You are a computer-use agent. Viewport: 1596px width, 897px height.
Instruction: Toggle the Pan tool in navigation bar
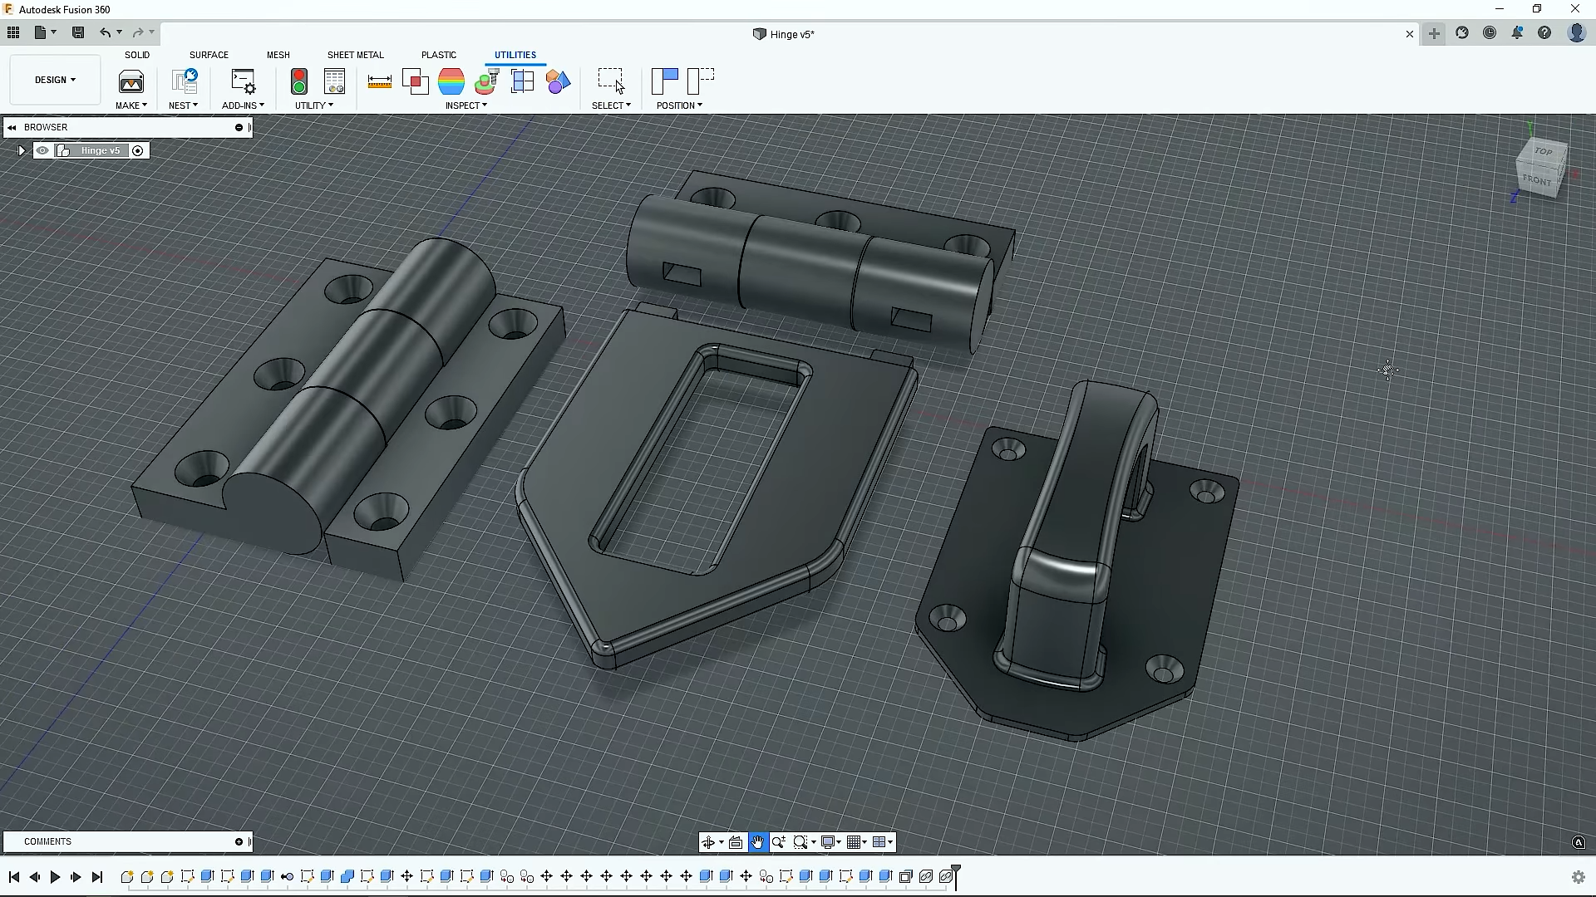pyautogui.click(x=757, y=841)
